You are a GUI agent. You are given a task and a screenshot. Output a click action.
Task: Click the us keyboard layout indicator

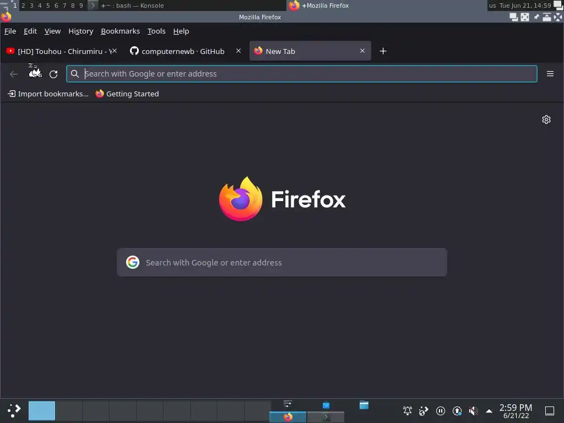click(x=492, y=6)
